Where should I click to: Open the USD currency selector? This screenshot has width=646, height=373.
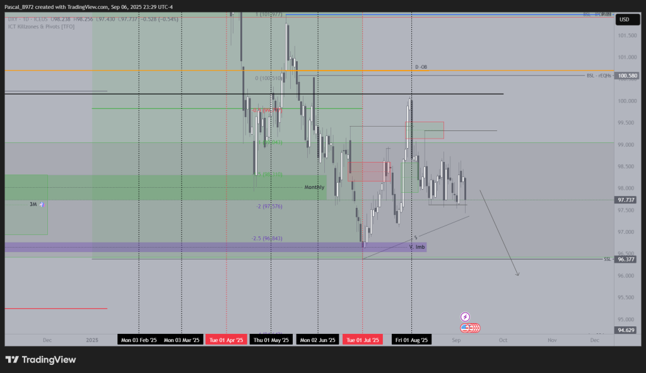tap(625, 20)
